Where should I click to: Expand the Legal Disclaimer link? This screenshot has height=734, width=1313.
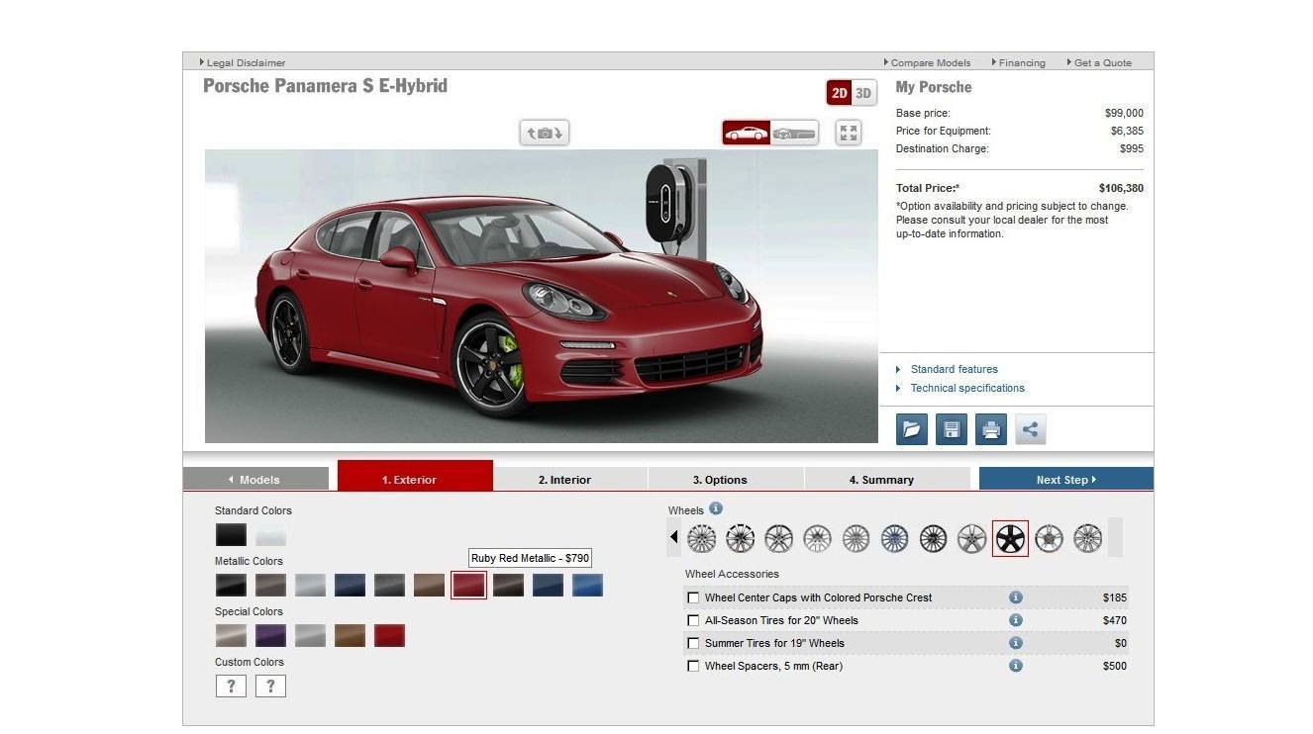click(x=243, y=62)
